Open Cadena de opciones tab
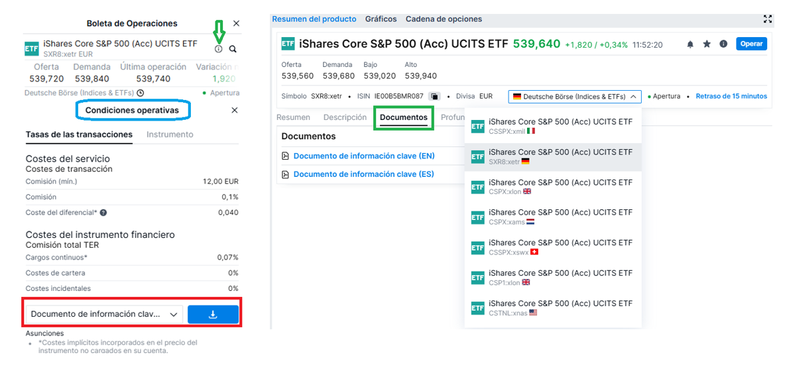Viewport: 785px width, 379px height. point(444,19)
